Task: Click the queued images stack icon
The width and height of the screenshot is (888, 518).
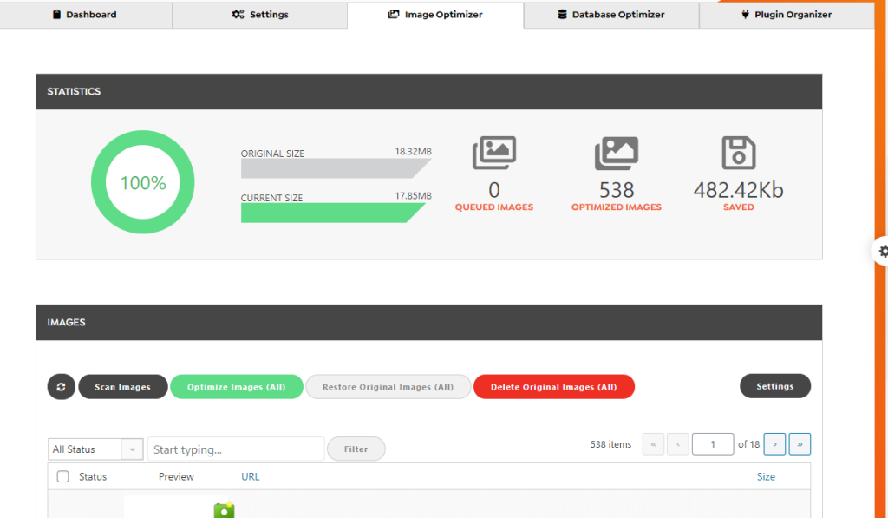Action: click(494, 153)
